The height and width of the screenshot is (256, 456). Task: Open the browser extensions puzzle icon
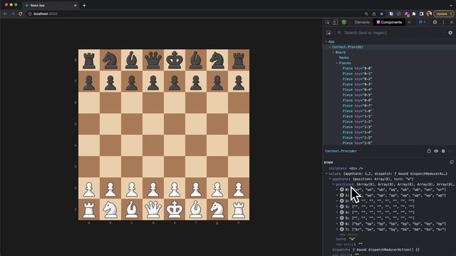pyautogui.click(x=414, y=14)
